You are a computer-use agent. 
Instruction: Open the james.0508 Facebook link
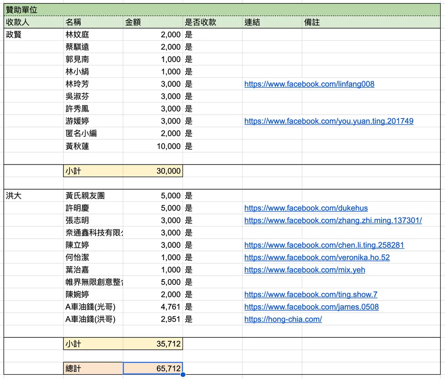click(x=311, y=307)
